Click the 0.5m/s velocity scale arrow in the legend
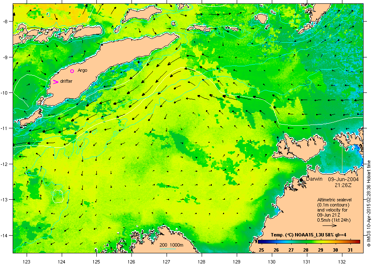The height and width of the screenshot is (266, 372). click(330, 225)
